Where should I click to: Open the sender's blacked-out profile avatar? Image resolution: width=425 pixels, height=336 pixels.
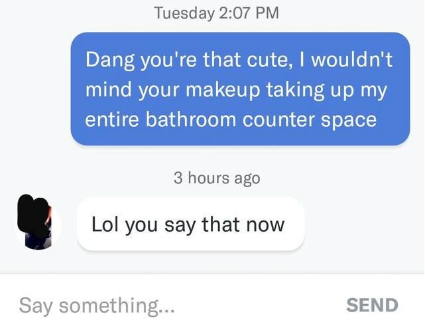point(38,222)
